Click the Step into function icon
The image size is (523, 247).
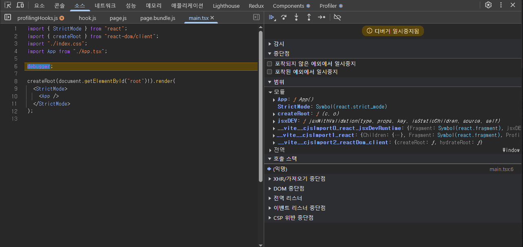(x=296, y=17)
